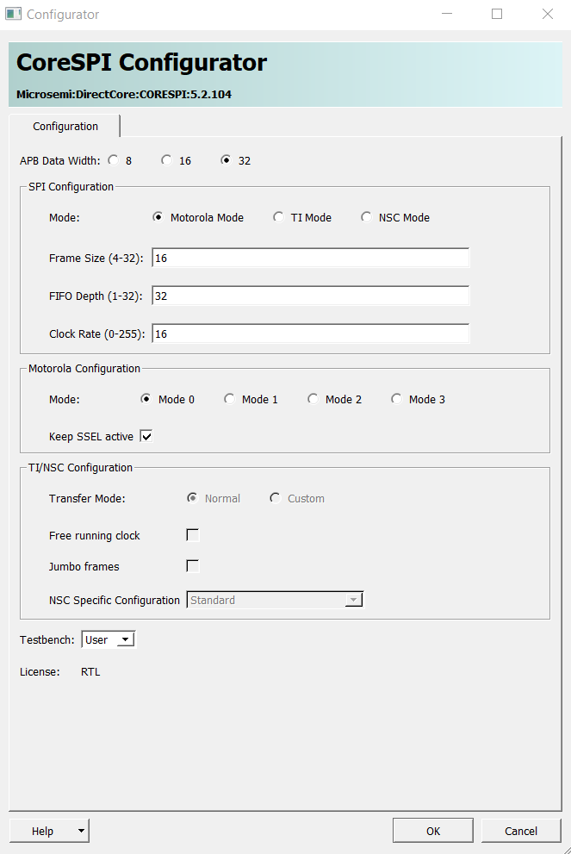Select APB Data Width 8

pos(114,160)
